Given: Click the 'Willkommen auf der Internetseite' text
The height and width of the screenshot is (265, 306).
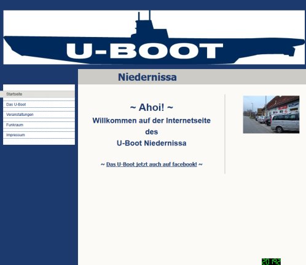Looking at the screenshot, I should (x=152, y=121).
